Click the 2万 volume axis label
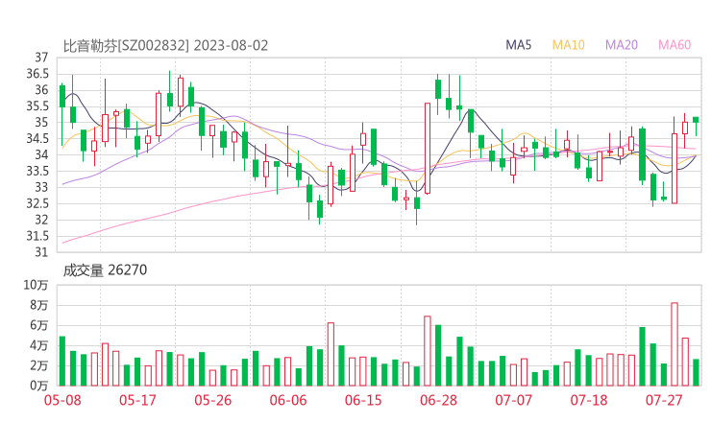 (39, 365)
